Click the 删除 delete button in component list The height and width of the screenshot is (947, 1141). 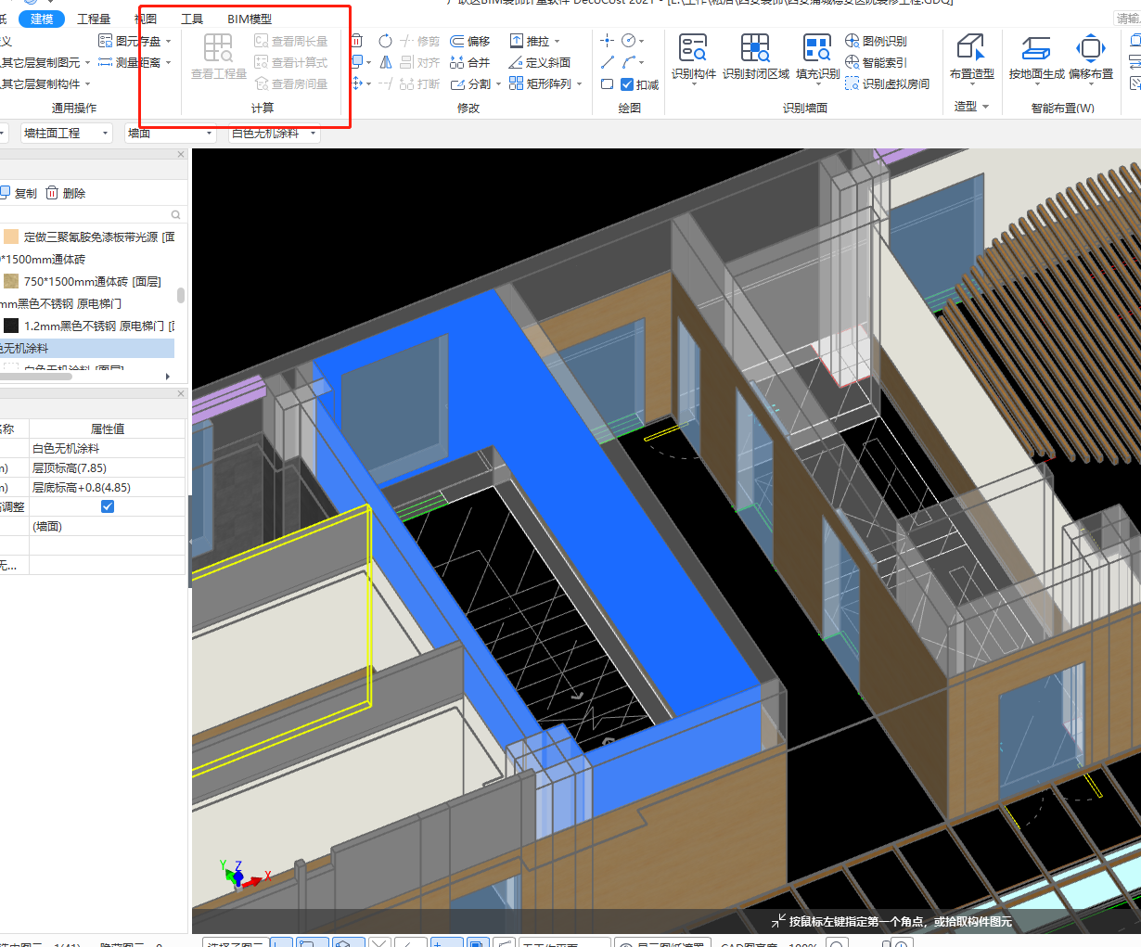tap(66, 193)
